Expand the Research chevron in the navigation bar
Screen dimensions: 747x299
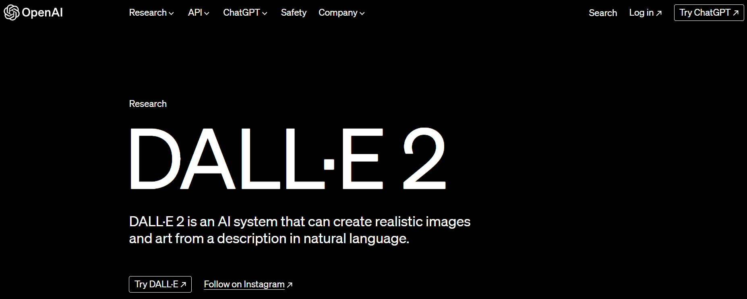pos(171,13)
